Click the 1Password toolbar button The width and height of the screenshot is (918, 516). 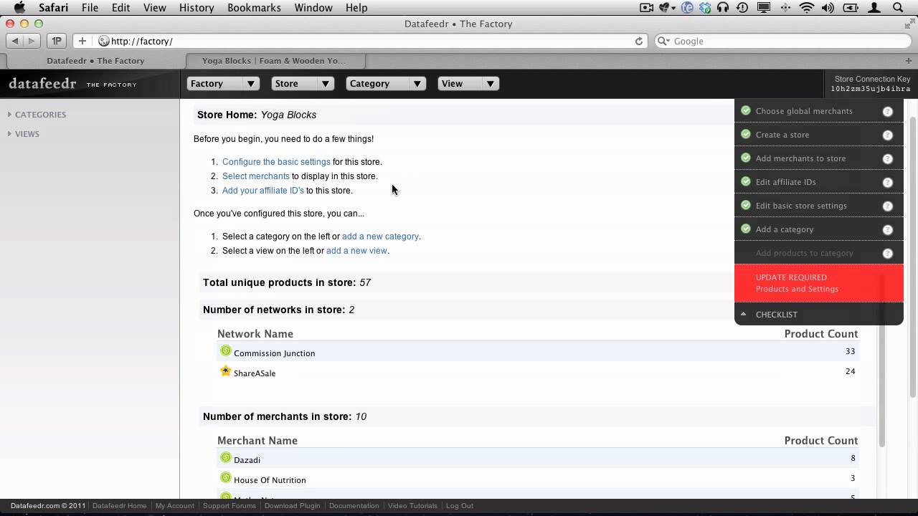[57, 41]
